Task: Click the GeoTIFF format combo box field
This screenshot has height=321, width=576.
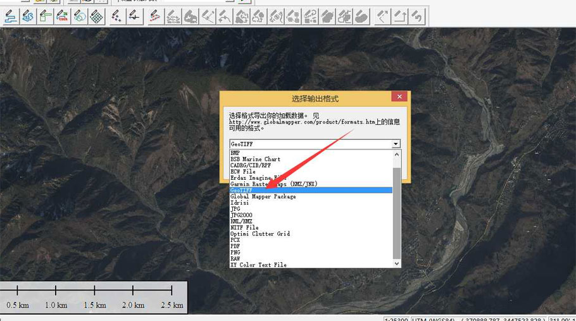Action: point(311,144)
